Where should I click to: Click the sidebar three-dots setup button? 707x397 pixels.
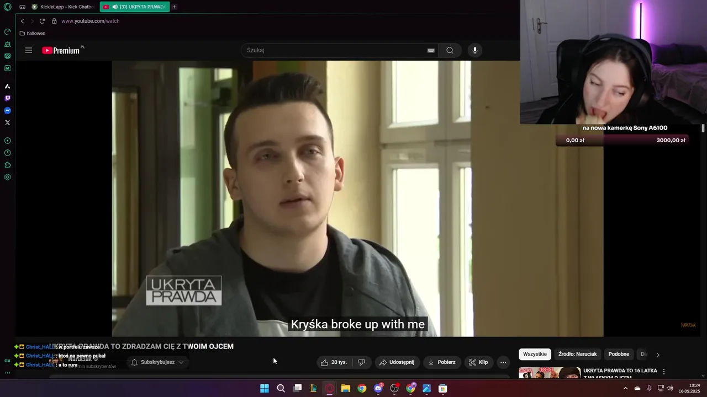pos(8,373)
